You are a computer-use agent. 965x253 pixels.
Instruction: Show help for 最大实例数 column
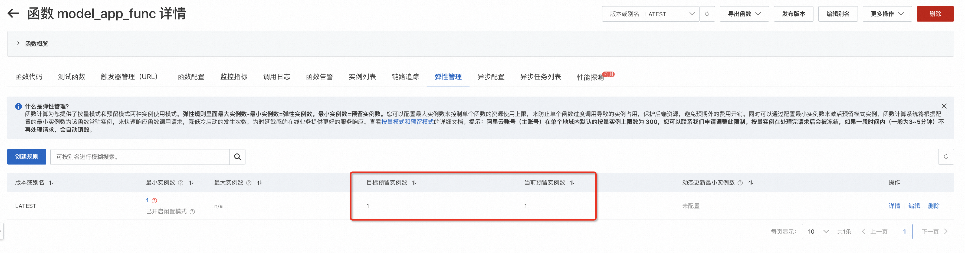pos(249,183)
